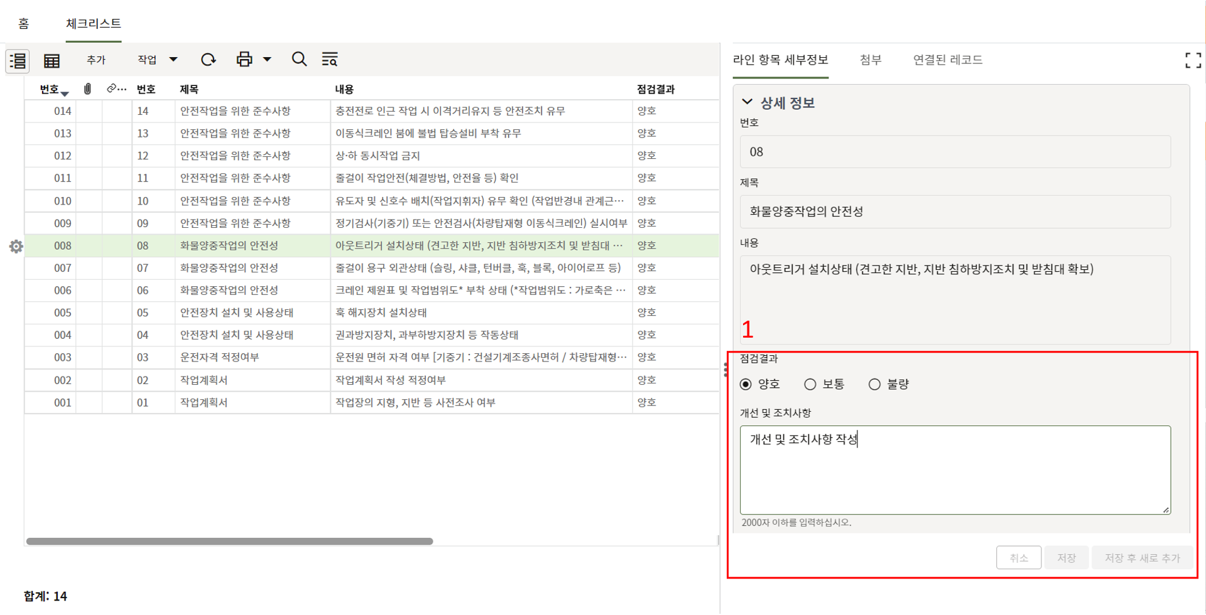This screenshot has width=1206, height=615.
Task: Click the 추가 button
Action: [x=96, y=60]
